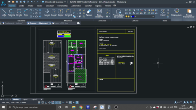Toggle object snap tracking

coord(56,103)
